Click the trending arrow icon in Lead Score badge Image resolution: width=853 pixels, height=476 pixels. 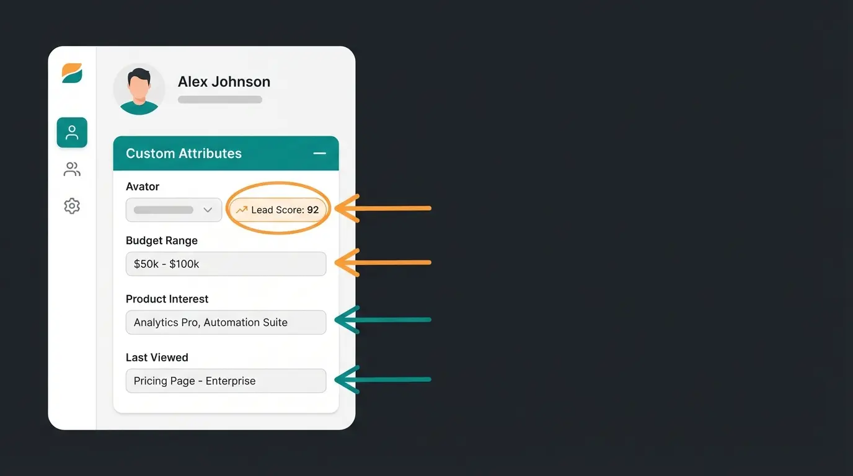pyautogui.click(x=241, y=209)
